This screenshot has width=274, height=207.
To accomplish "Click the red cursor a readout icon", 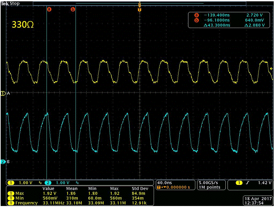I will pos(197,15).
